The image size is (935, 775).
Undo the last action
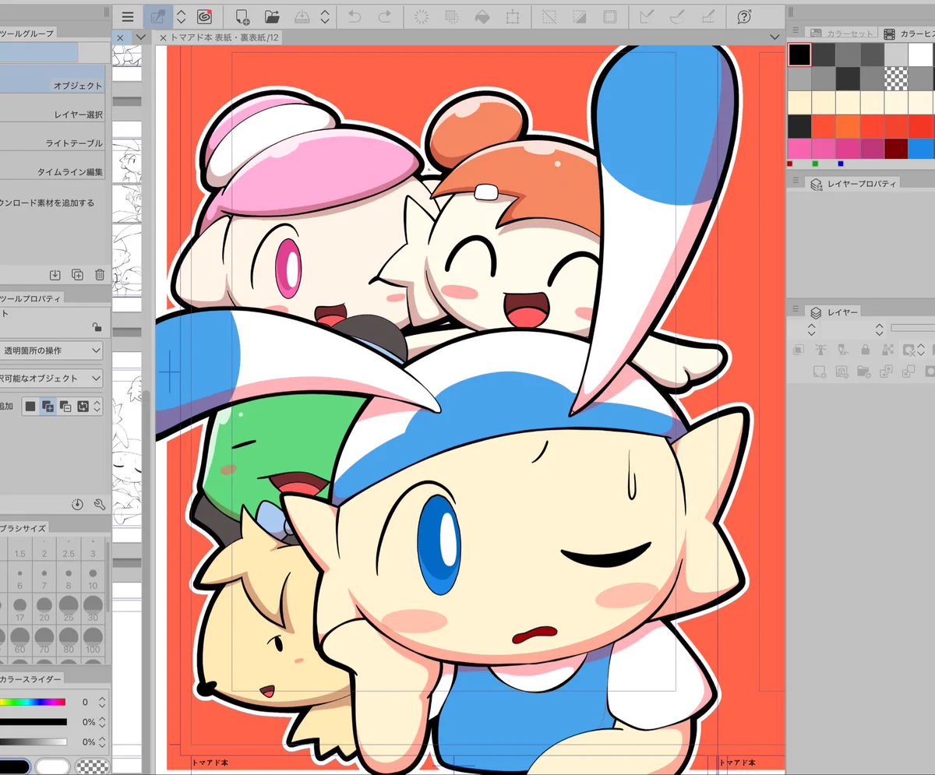tap(355, 16)
